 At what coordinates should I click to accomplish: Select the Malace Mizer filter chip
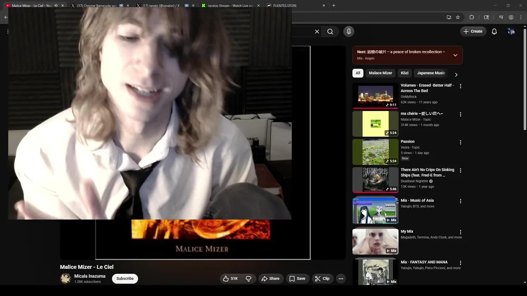[x=380, y=73]
